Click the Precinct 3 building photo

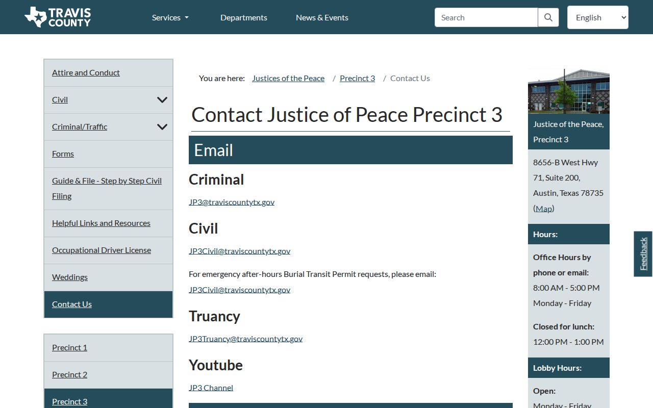[569, 91]
